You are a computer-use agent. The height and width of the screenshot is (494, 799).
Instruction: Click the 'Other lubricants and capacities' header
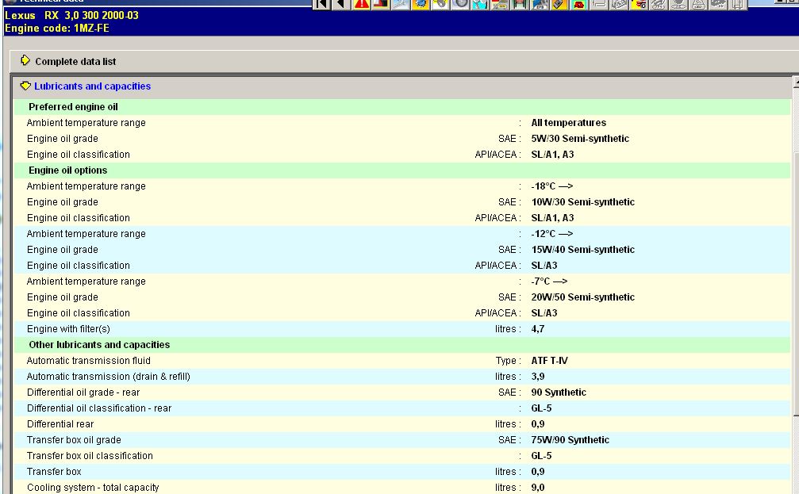[x=99, y=345]
